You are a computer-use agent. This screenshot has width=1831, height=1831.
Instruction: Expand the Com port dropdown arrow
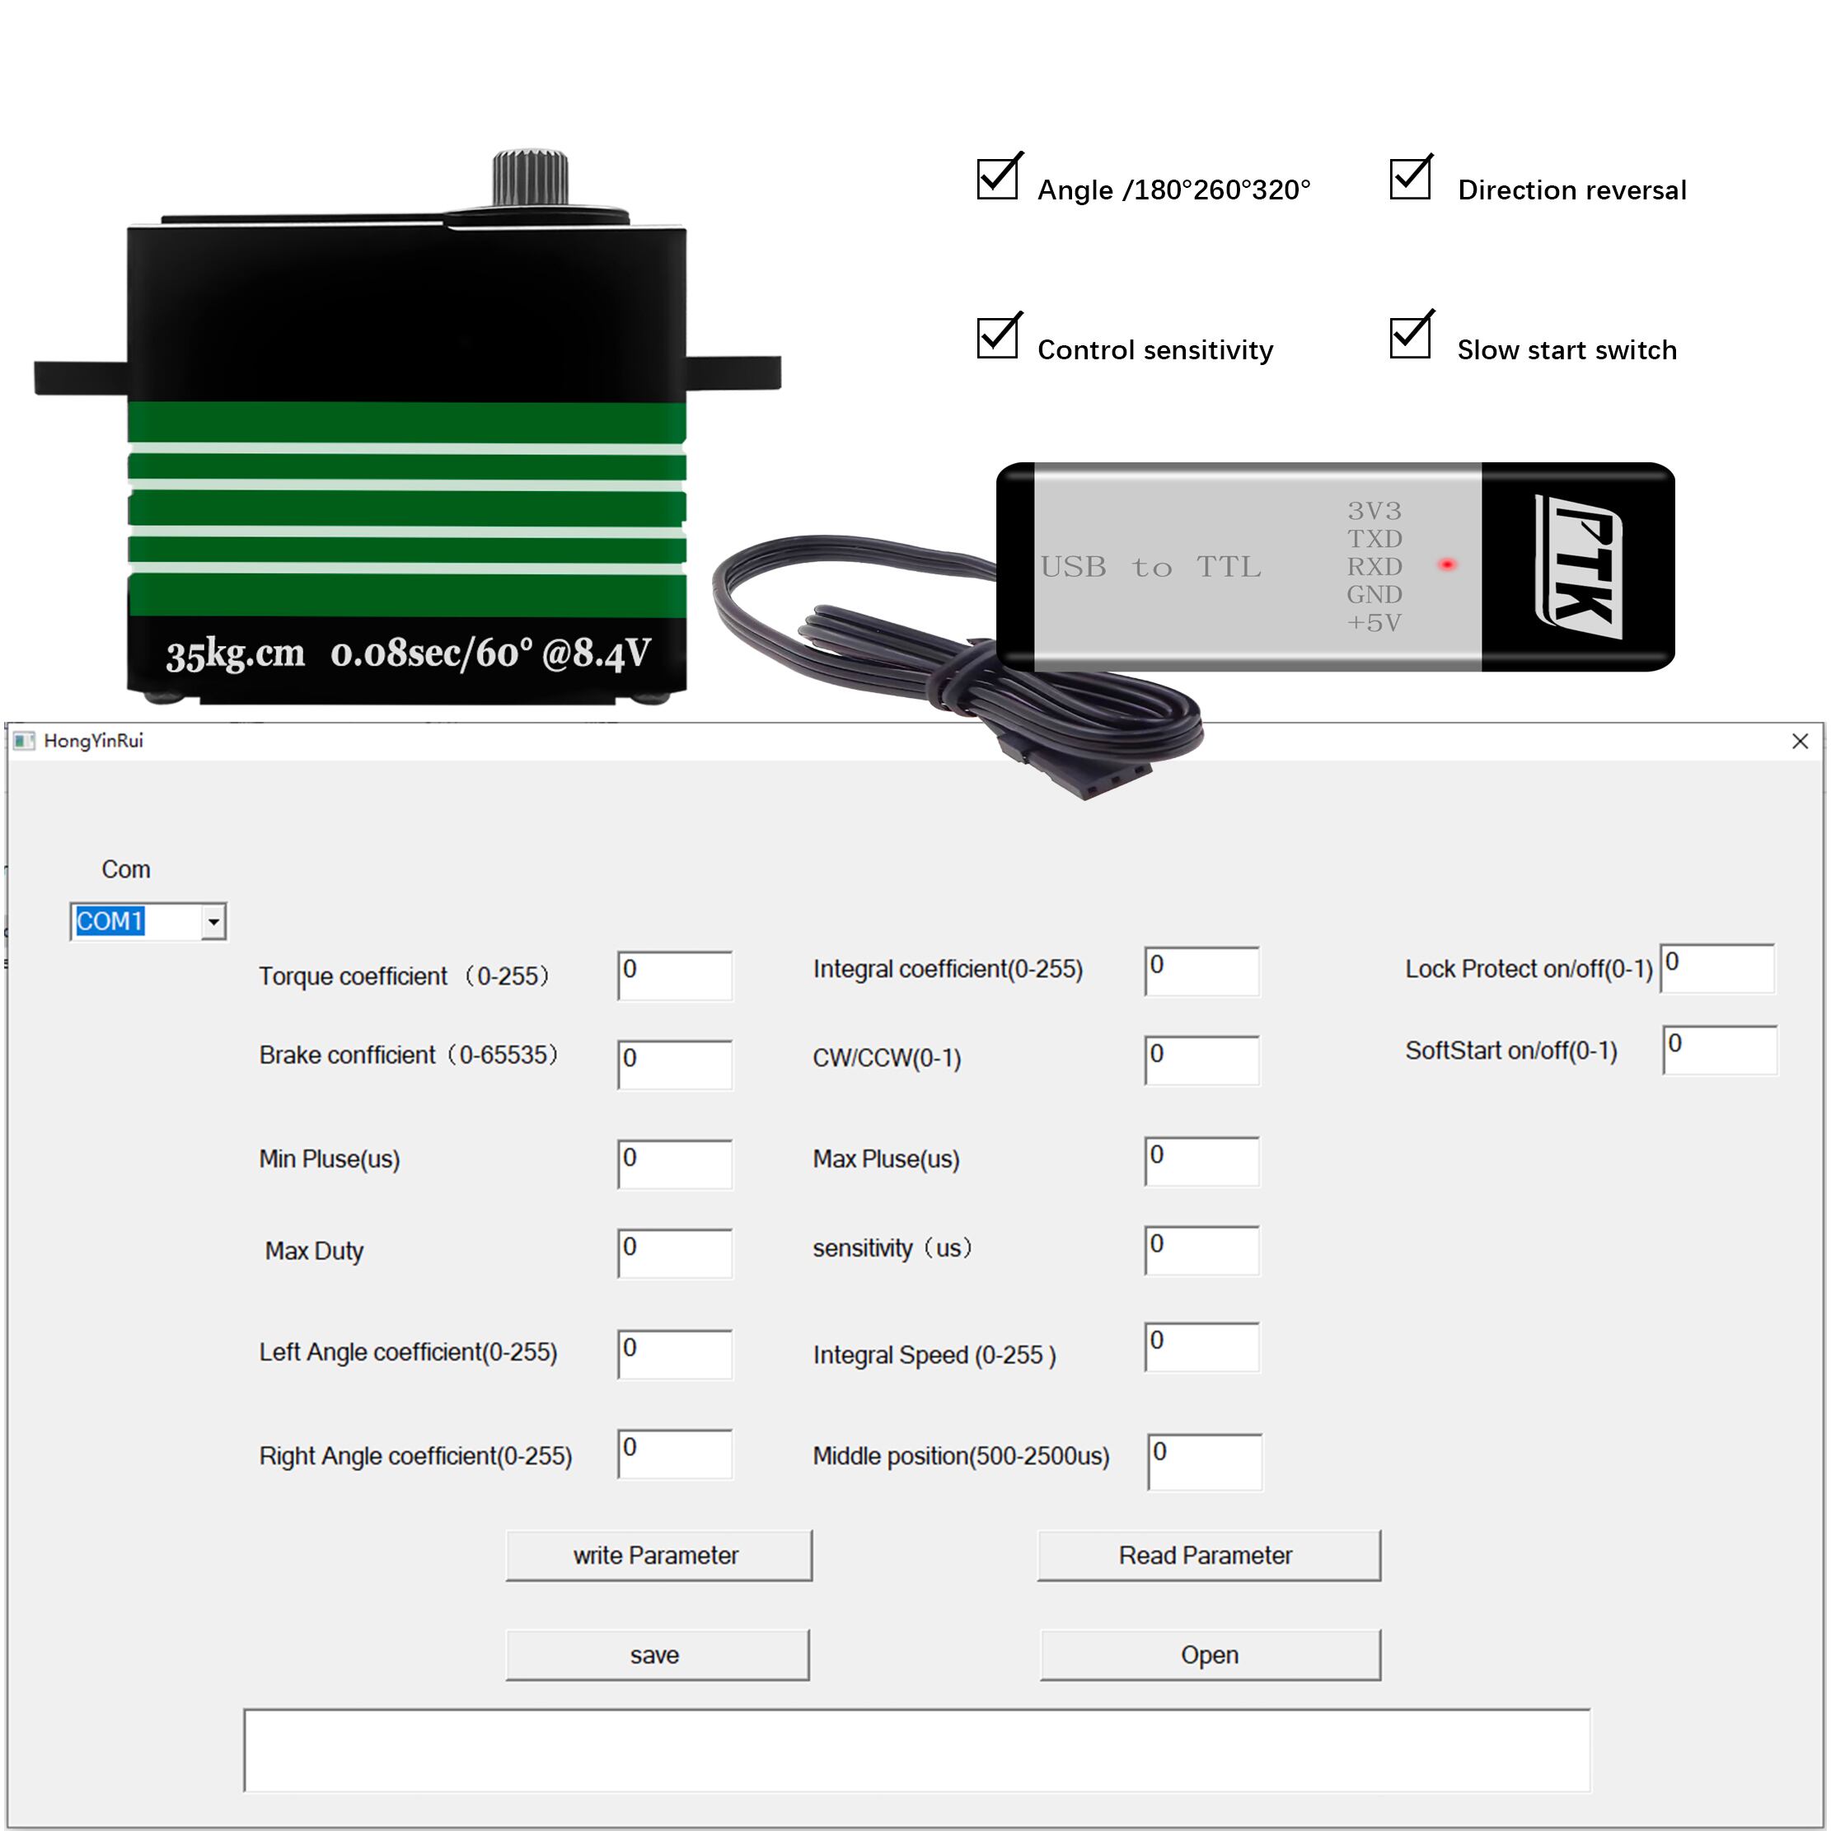214,921
